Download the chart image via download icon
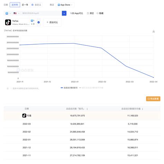 154,31
